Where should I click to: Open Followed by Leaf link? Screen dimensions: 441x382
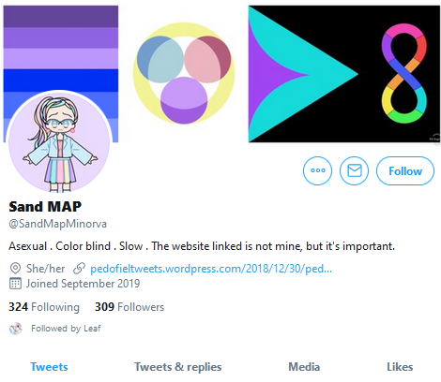(x=66, y=329)
